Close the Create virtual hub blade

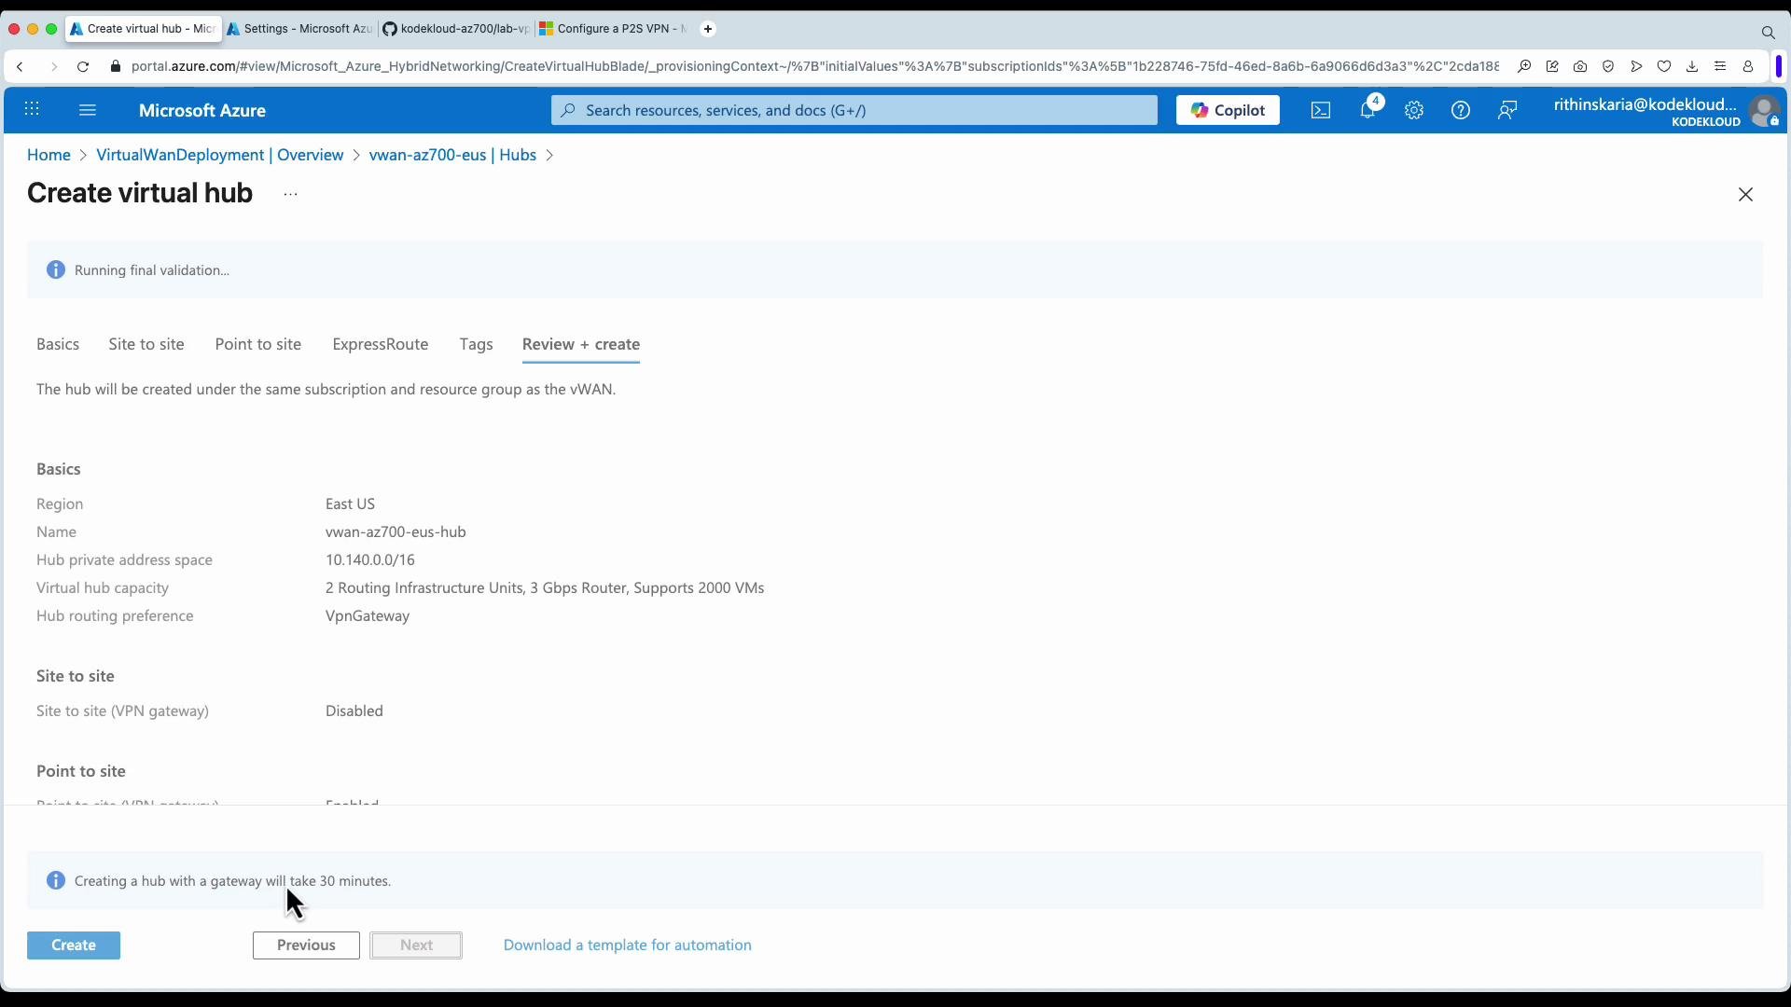coord(1745,194)
